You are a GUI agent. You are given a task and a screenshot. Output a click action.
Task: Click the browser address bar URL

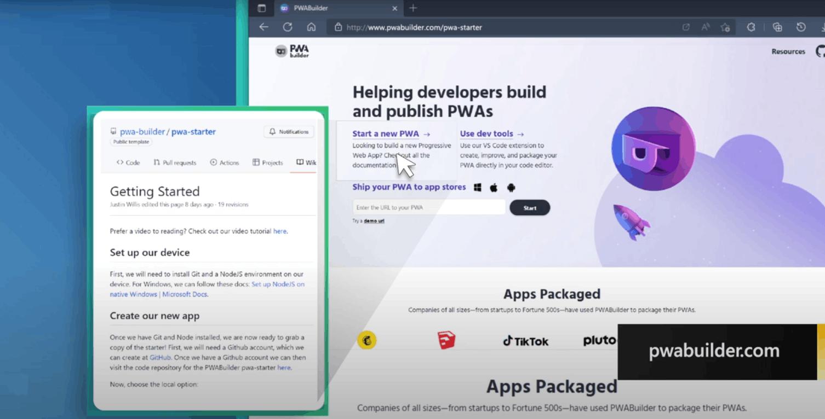coord(414,27)
